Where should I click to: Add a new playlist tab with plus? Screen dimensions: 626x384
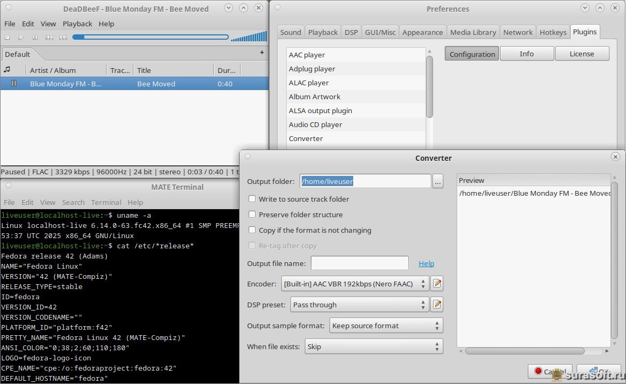[x=262, y=53]
